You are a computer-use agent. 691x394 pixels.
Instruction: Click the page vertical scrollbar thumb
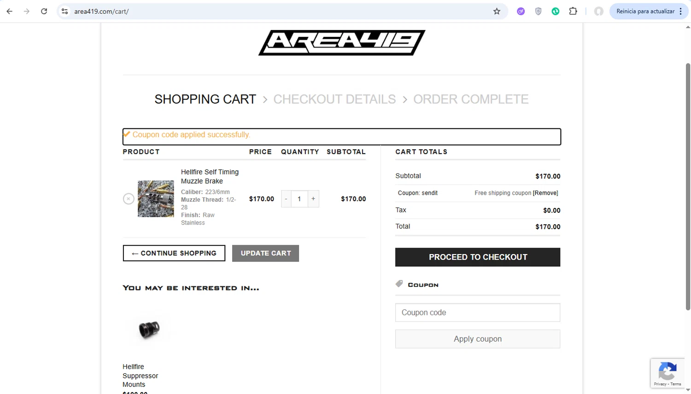688,186
